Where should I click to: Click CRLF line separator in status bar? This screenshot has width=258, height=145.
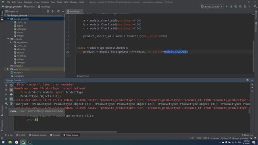click(199, 138)
